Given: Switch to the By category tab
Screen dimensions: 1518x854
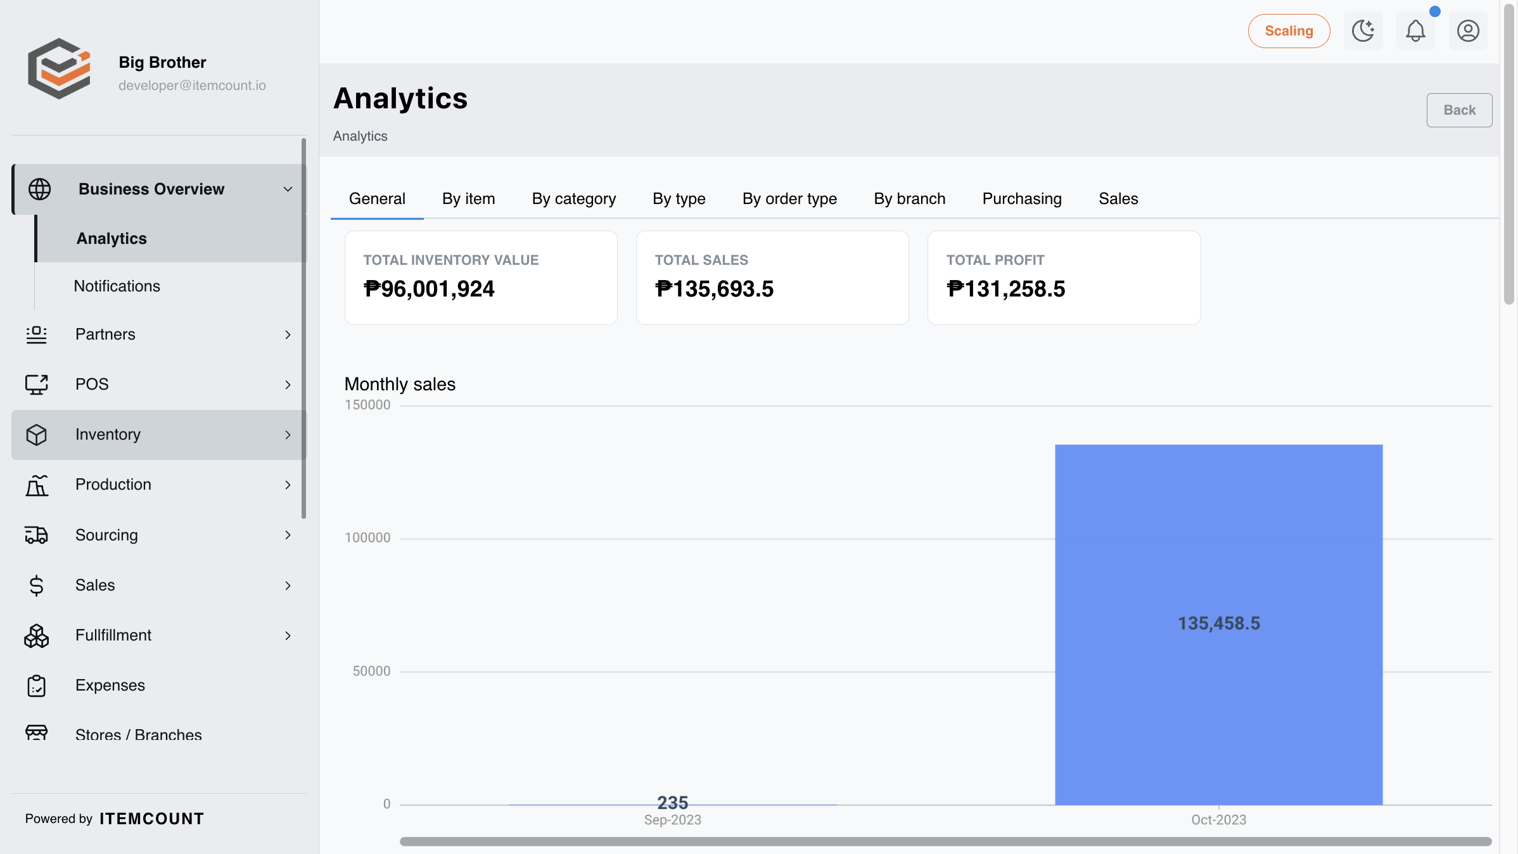Looking at the screenshot, I should pos(573,199).
